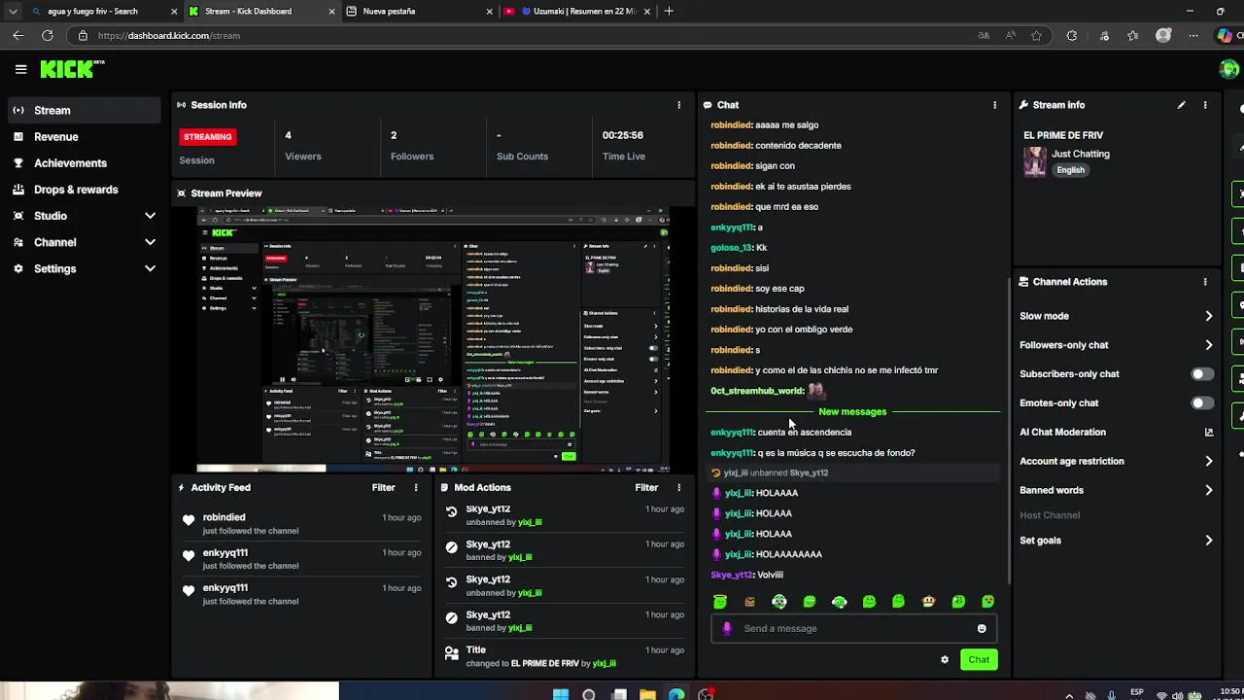Open Stream info three-dot options menu
Image resolution: width=1244 pixels, height=700 pixels.
[1205, 105]
